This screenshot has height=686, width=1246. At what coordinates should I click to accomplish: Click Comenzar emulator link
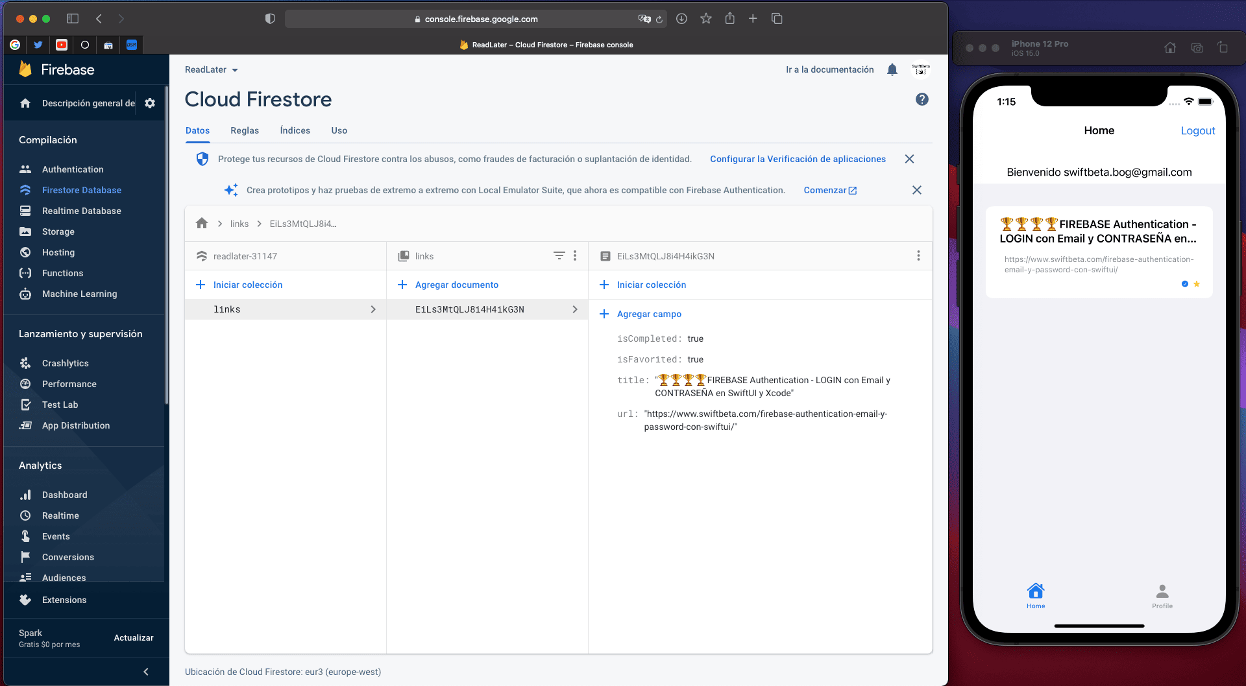(830, 190)
